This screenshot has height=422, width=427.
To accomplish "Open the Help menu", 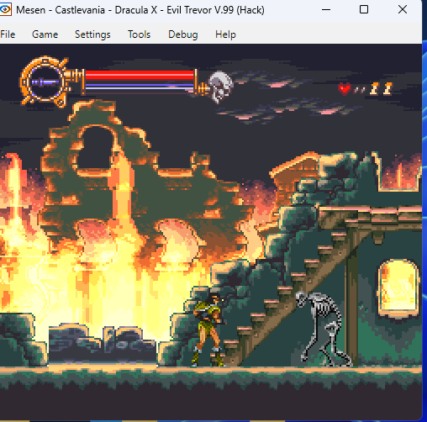I will click(x=225, y=34).
